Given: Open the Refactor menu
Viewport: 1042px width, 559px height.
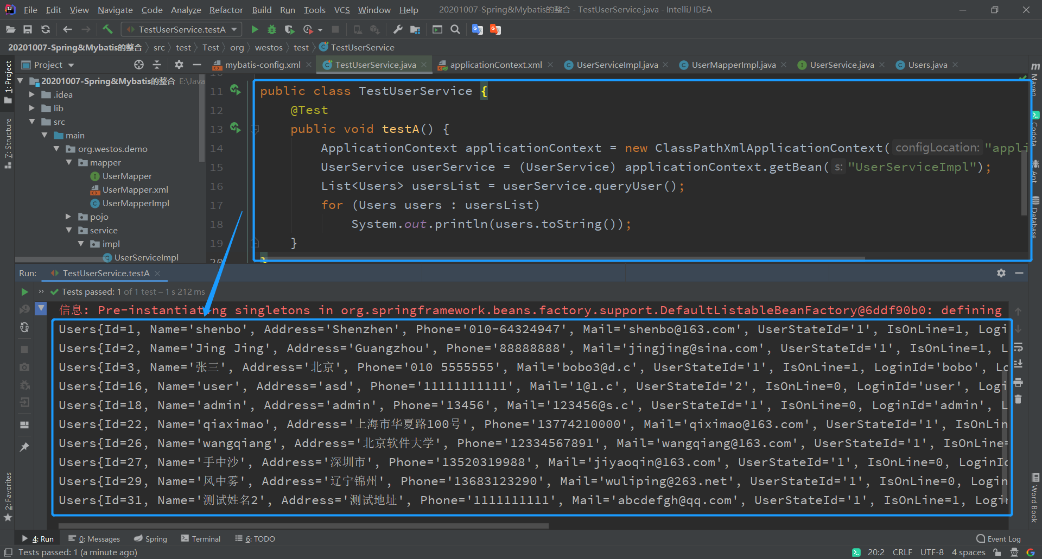Looking at the screenshot, I should coord(226,10).
